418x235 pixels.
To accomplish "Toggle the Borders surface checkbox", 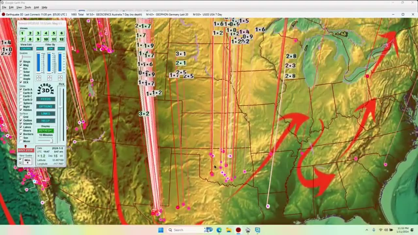I will [x=21, y=134].
